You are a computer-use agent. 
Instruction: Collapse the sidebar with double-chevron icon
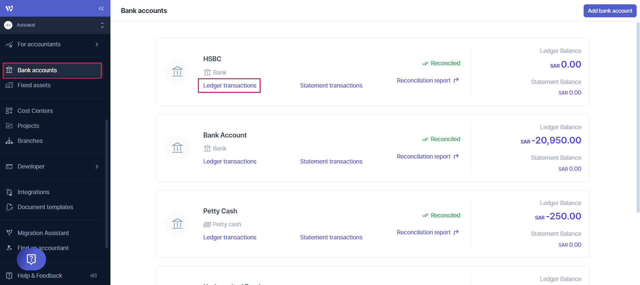(101, 8)
